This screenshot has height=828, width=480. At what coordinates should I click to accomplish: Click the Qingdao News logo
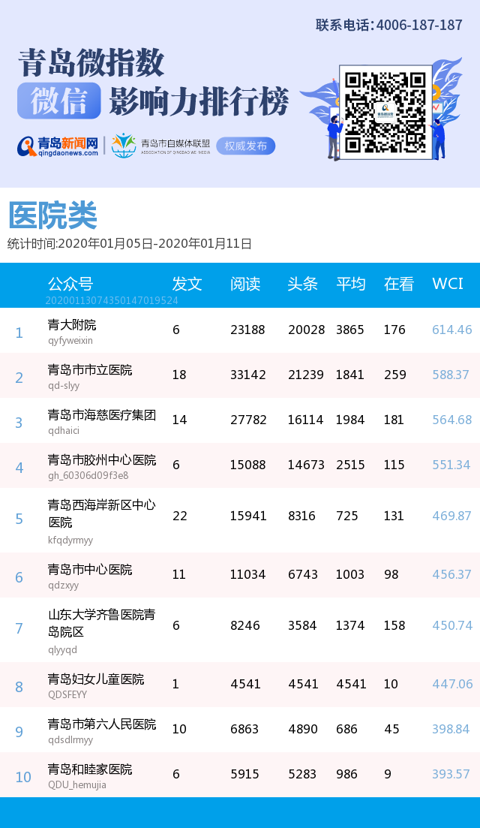pyautogui.click(x=58, y=146)
